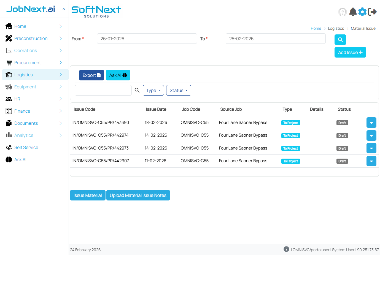Open the HR people icon
The image size is (380, 285).
pos(9,99)
